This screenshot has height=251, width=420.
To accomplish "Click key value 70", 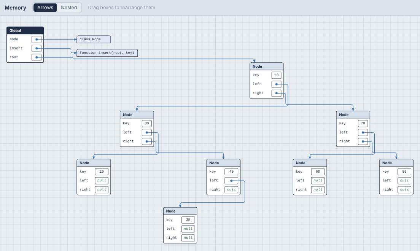I will pos(363,124).
